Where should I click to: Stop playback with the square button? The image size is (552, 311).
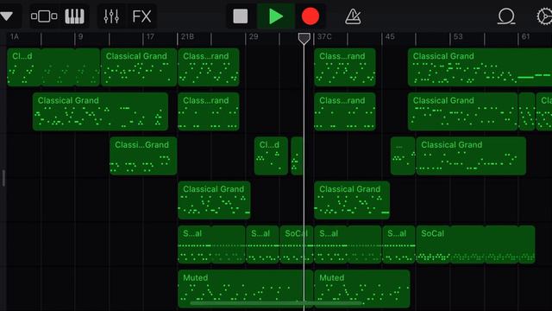(241, 16)
